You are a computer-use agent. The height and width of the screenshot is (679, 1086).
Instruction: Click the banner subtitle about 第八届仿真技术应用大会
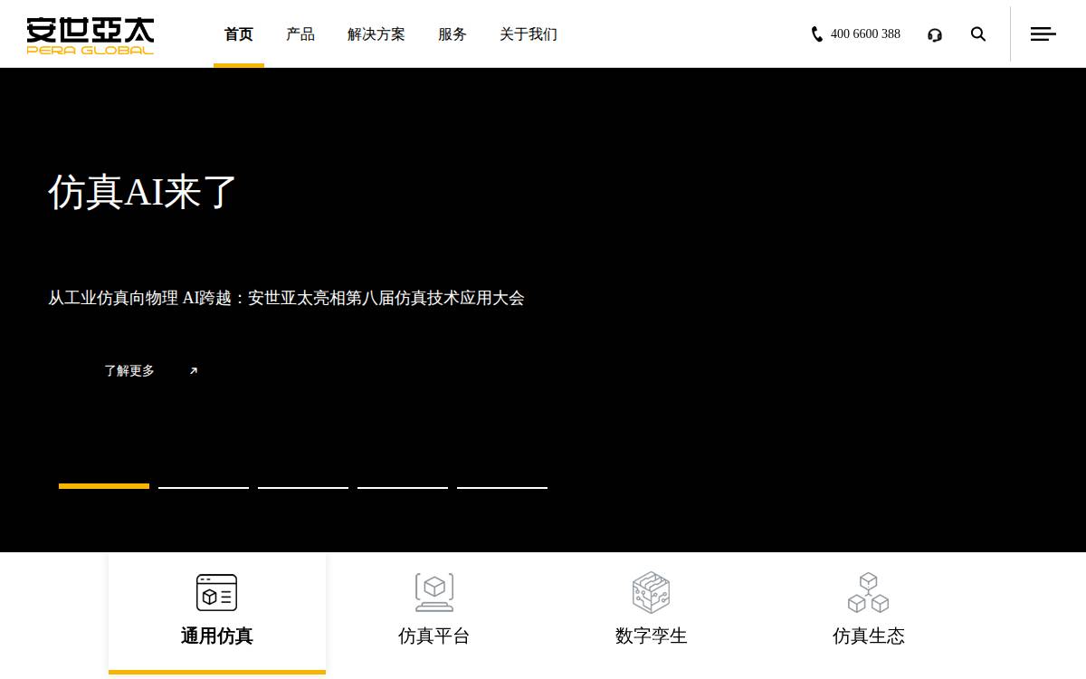[x=286, y=298]
